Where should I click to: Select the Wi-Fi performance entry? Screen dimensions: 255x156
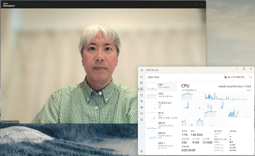tap(162, 115)
